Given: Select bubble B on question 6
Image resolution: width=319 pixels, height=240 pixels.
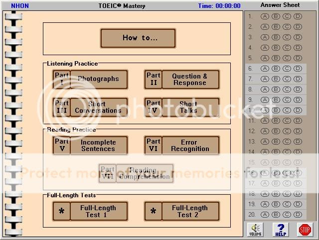Looking at the screenshot, I should [276, 69].
